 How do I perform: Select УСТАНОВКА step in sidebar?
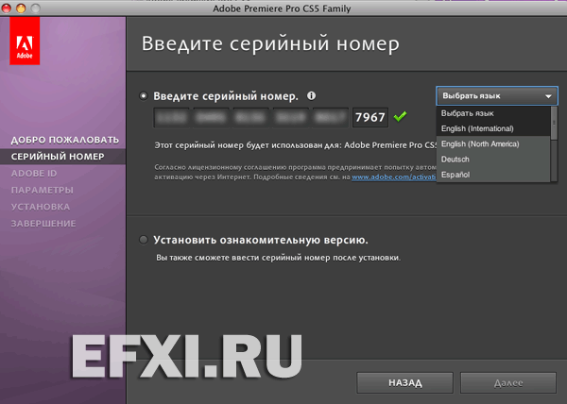click(x=41, y=207)
